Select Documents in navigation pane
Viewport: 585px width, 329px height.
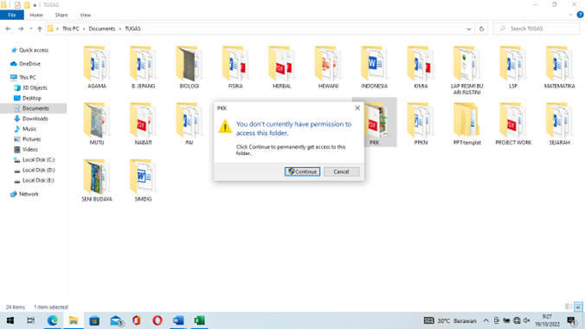click(x=34, y=108)
